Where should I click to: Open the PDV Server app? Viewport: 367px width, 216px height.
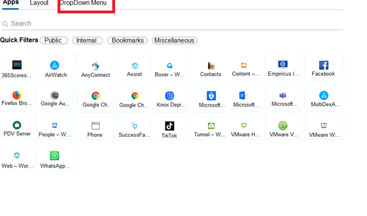(x=17, y=126)
